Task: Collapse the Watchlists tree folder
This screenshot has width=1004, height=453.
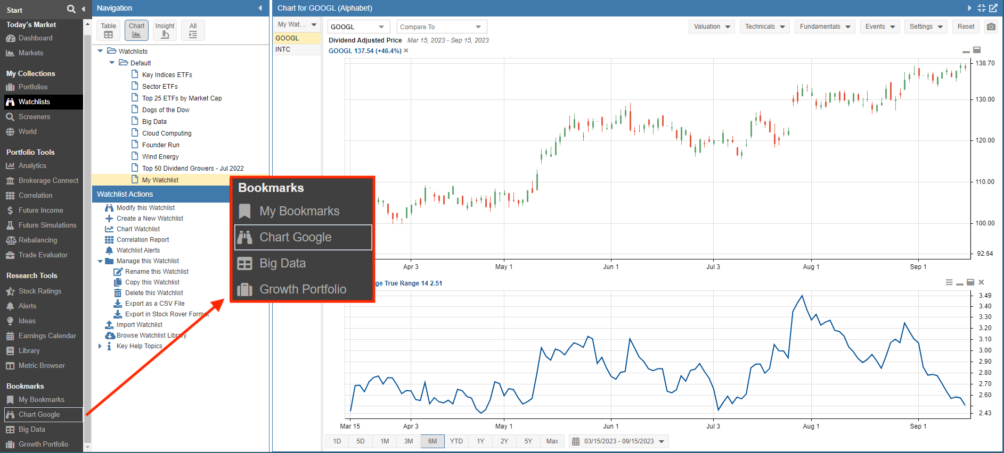Action: (x=100, y=52)
